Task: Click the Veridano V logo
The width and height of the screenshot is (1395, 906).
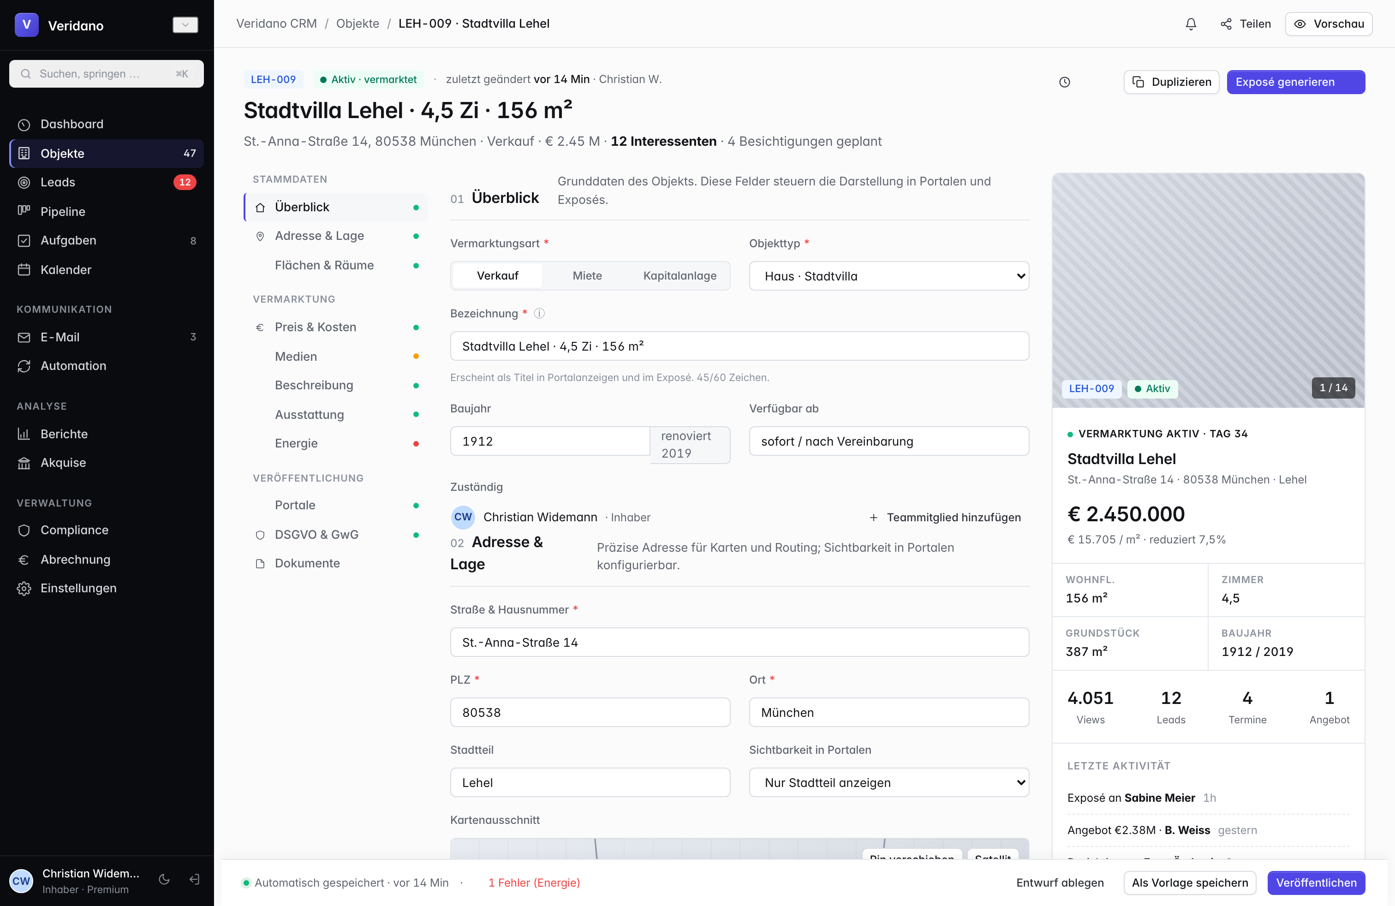Action: click(x=26, y=24)
